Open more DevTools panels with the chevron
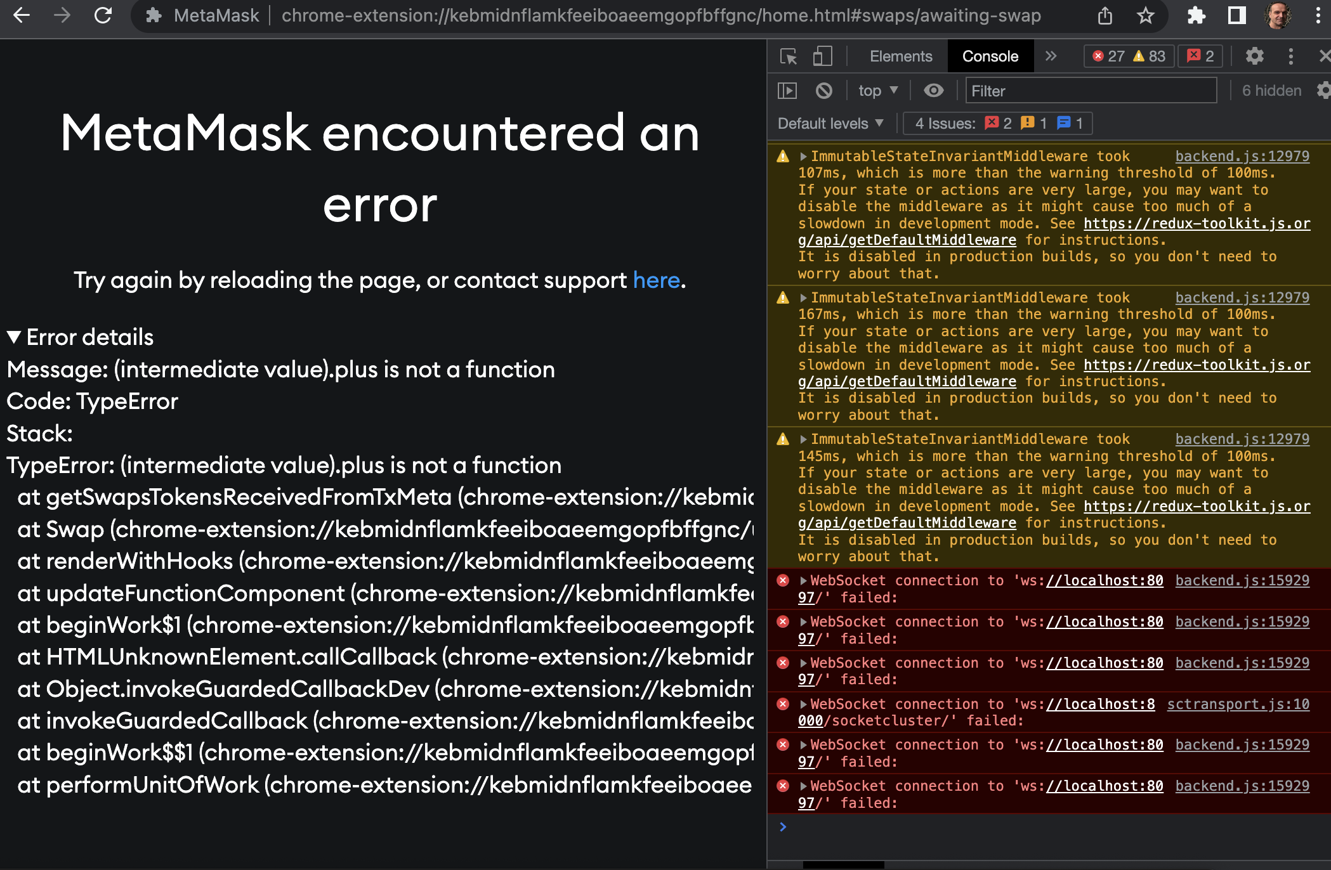Screen dimensions: 1331x870 tap(1051, 56)
